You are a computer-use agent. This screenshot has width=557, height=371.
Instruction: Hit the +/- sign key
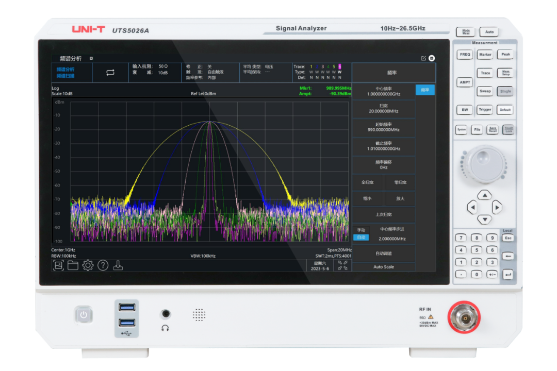tap(492, 274)
